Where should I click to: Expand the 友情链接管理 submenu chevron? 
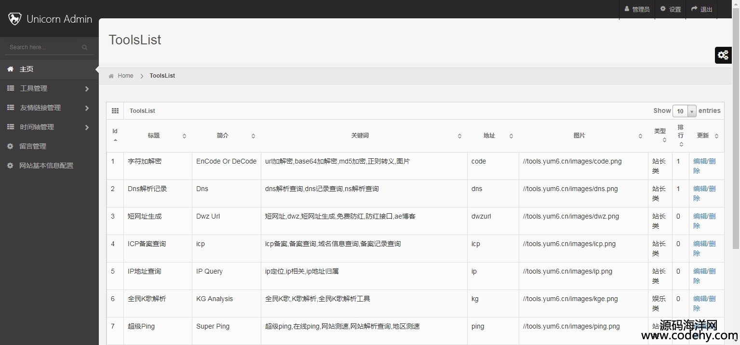(x=87, y=108)
